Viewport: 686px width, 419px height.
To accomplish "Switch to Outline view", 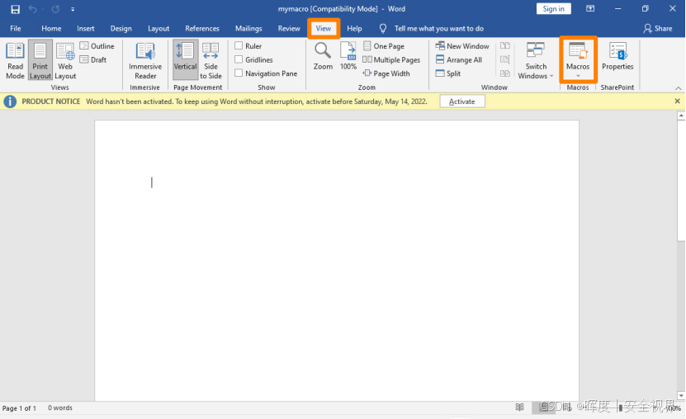I will click(97, 46).
